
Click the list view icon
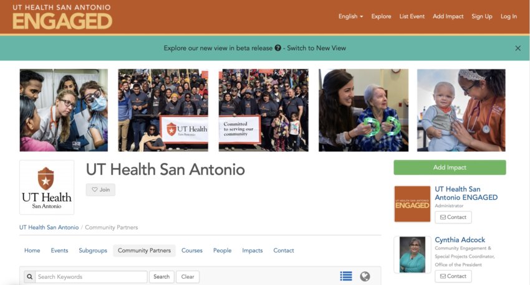(x=346, y=276)
